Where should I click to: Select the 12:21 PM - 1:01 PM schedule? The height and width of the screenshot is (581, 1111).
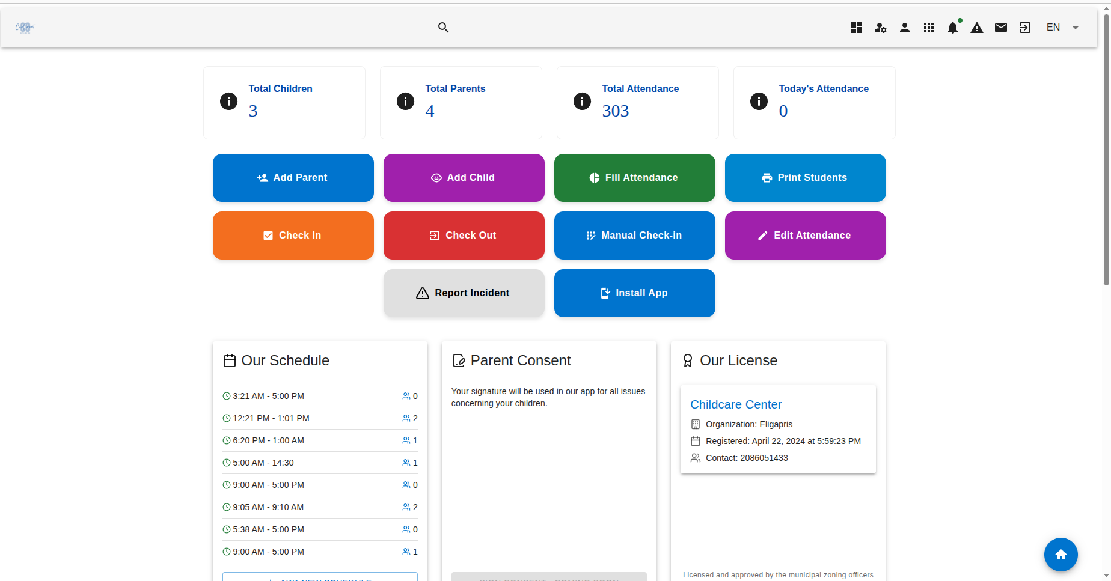pyautogui.click(x=271, y=418)
